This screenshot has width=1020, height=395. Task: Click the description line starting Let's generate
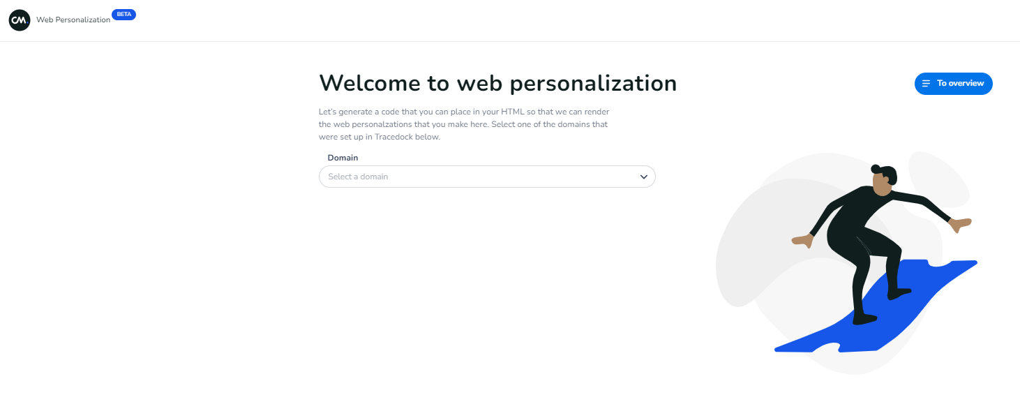tap(464, 112)
